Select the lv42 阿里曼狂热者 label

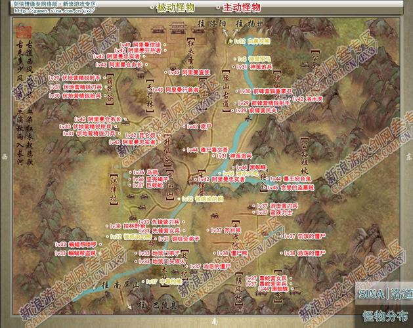tap(138, 51)
